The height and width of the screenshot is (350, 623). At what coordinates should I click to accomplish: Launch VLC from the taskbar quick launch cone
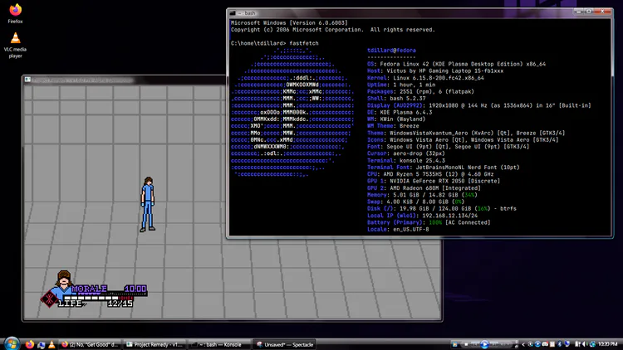pos(52,344)
